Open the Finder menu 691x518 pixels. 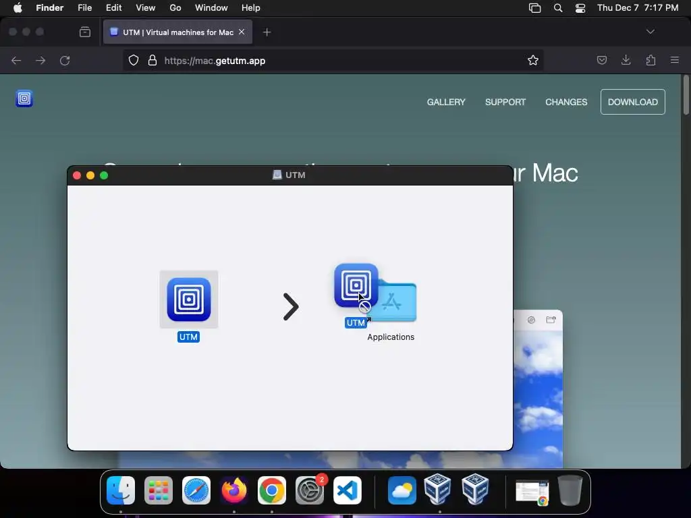click(50, 8)
